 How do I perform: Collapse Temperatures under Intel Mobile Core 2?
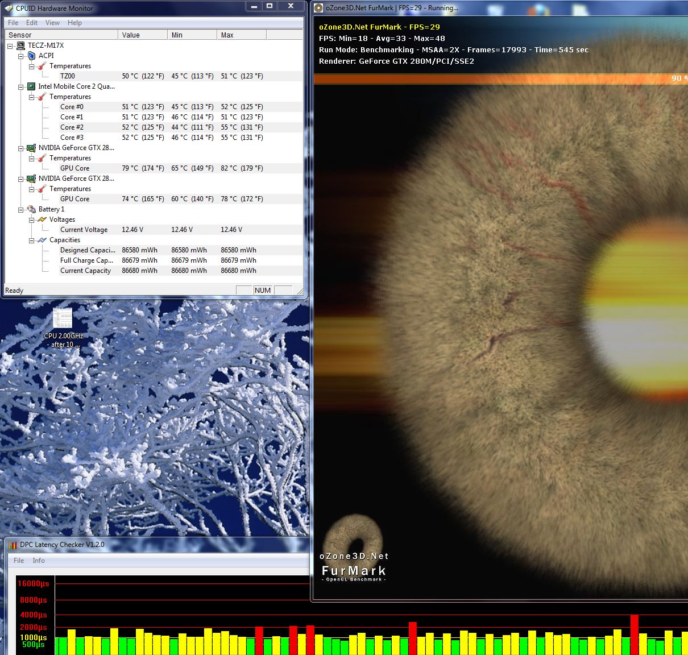[32, 97]
